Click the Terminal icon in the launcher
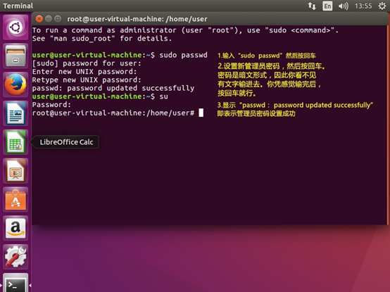This screenshot has height=292, width=390. click(15, 283)
